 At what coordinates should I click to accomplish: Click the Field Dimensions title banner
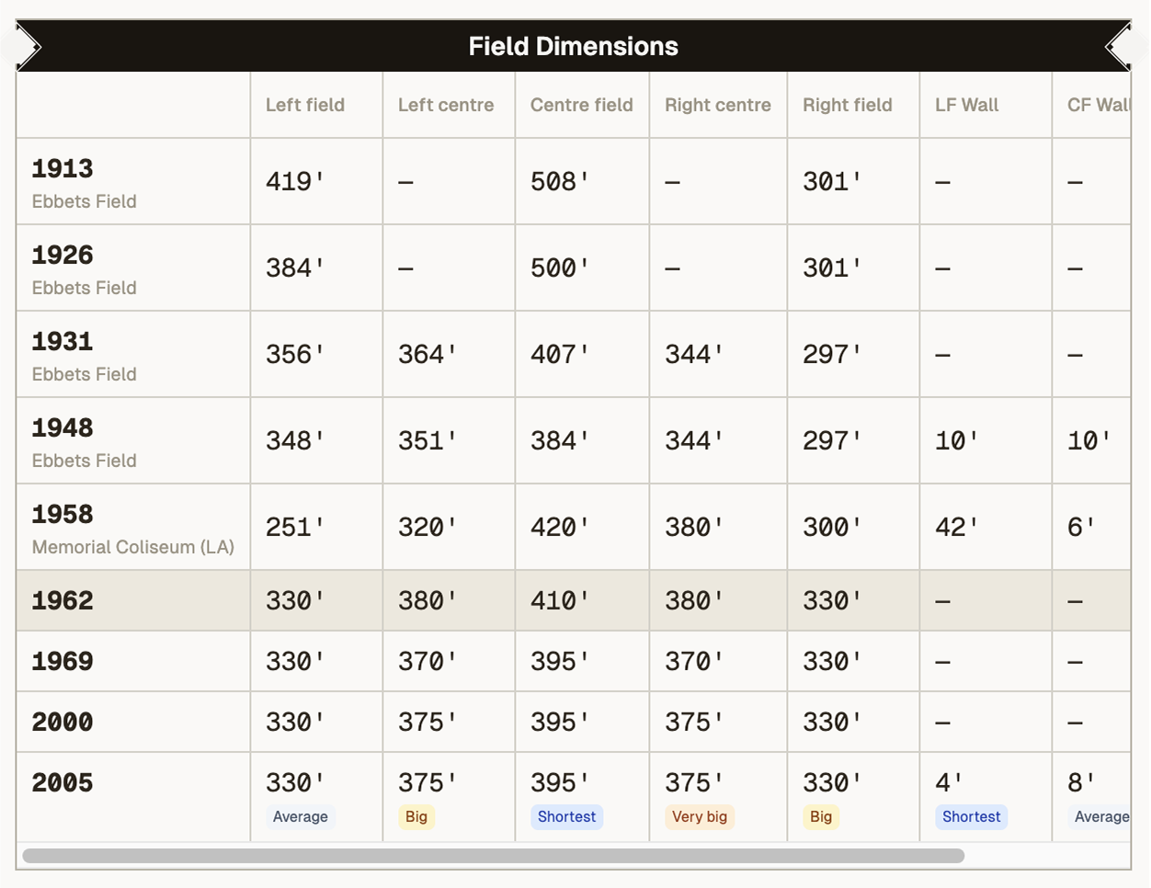pos(574,45)
